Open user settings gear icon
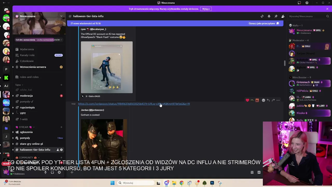 pos(59,172)
